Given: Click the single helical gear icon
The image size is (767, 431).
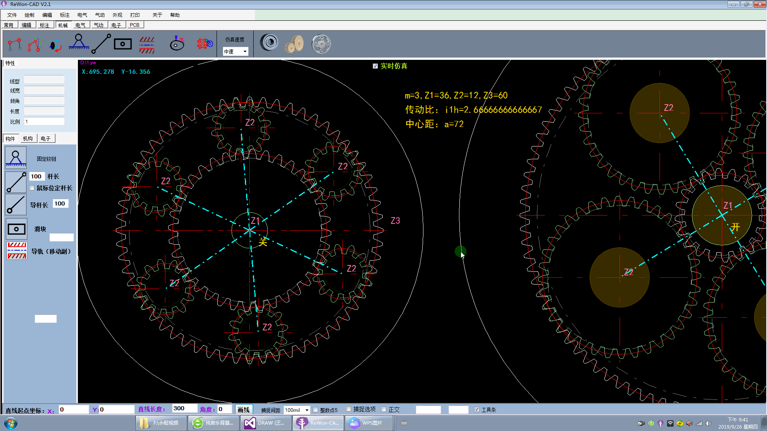Looking at the screenshot, I should [x=269, y=42].
